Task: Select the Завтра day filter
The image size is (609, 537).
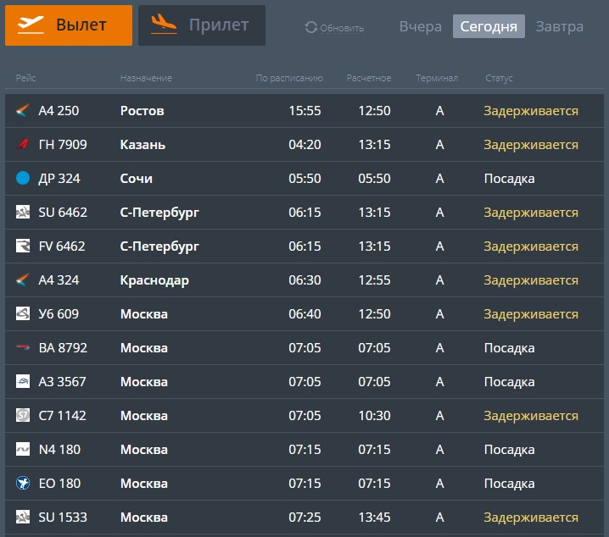Action: click(559, 26)
